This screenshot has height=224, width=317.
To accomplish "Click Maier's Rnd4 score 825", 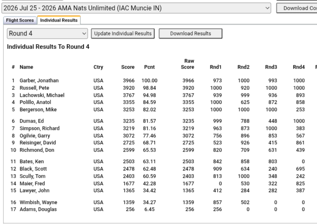I will [300, 184].
